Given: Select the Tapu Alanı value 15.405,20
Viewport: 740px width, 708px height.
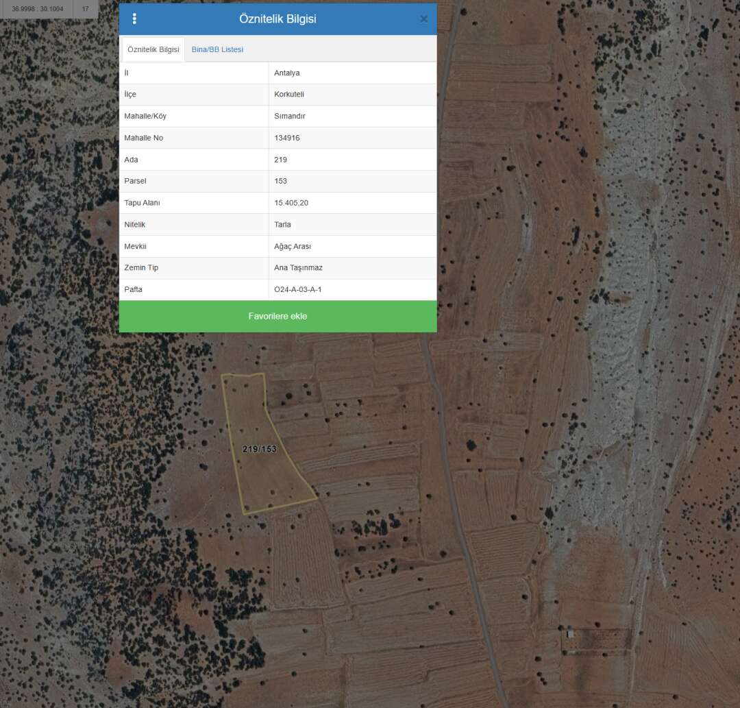Looking at the screenshot, I should [291, 203].
